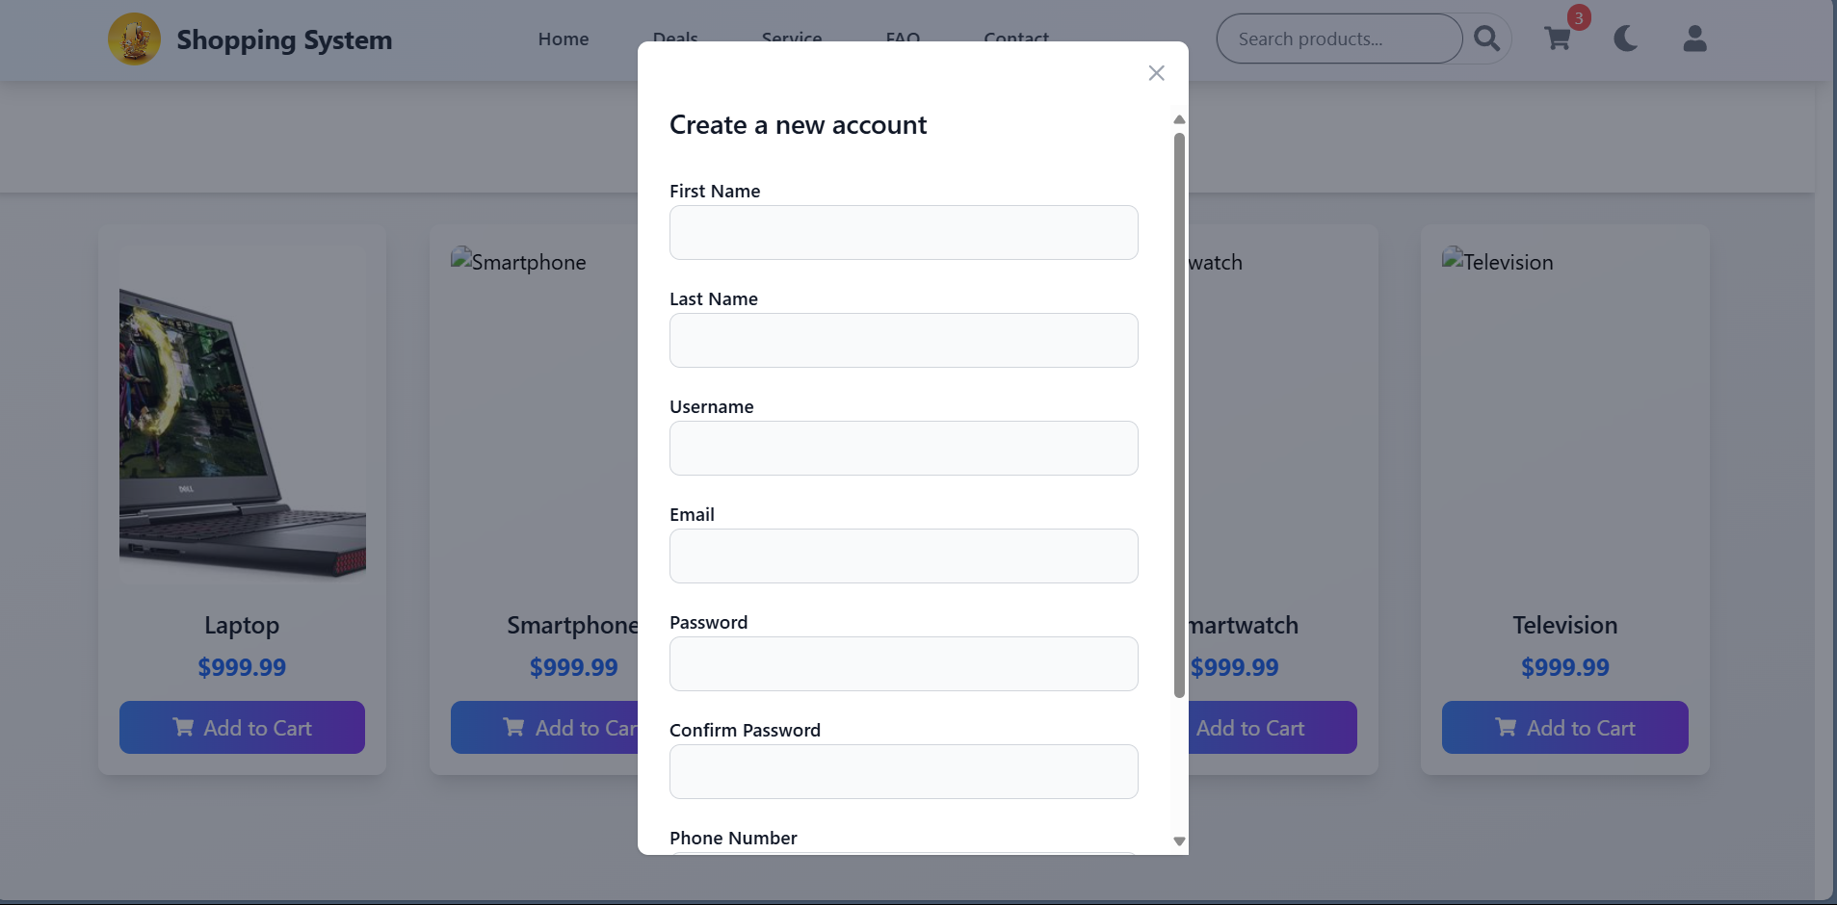Select the Home menu item
The image size is (1837, 905).
(563, 39)
